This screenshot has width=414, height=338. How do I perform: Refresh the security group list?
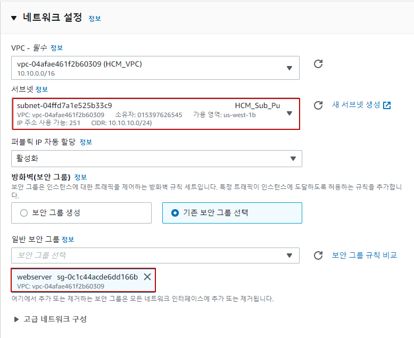pyautogui.click(x=318, y=255)
